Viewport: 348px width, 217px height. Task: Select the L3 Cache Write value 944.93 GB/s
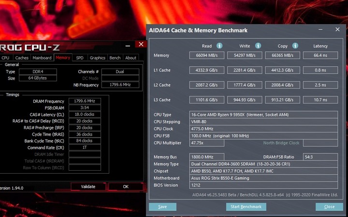tap(245, 100)
